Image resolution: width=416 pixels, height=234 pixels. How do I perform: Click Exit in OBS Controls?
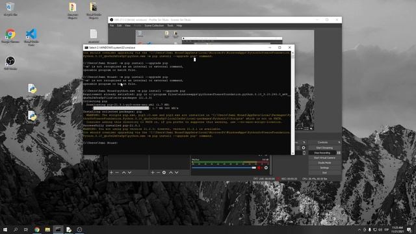(x=324, y=173)
